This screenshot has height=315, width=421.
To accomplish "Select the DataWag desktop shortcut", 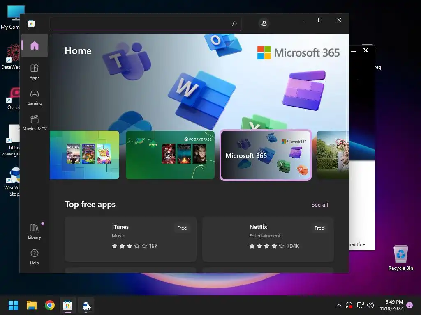I will click(x=10, y=57).
